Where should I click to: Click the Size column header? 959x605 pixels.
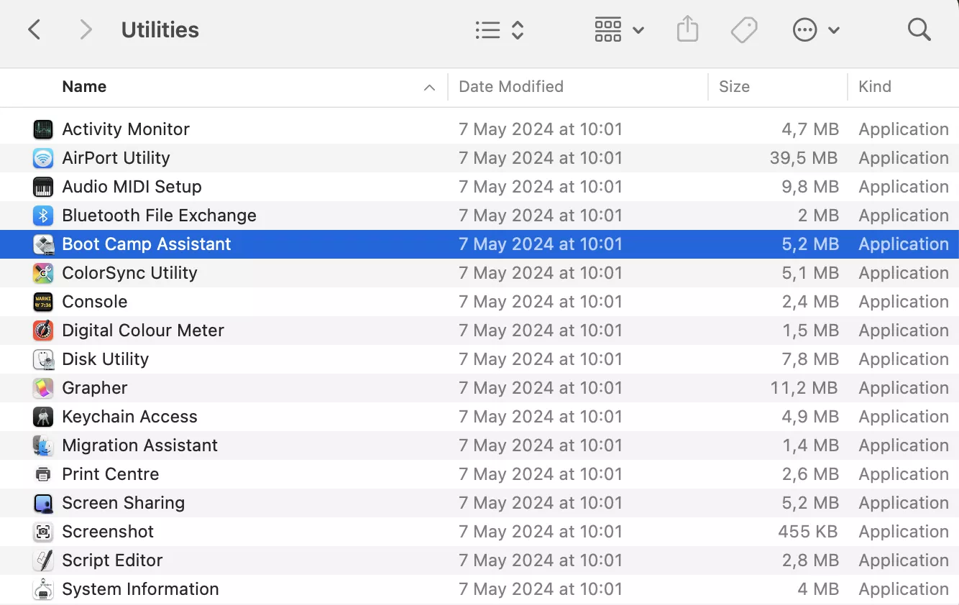click(x=734, y=87)
